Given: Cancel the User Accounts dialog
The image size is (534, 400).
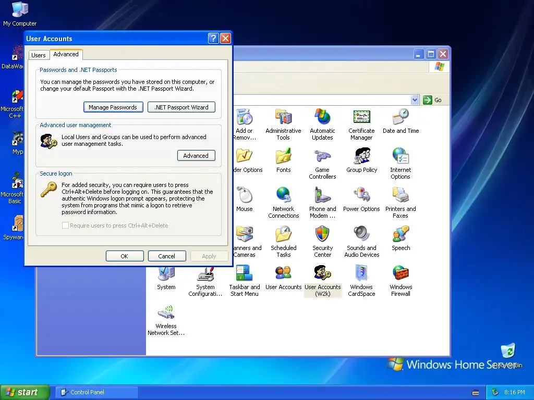Looking at the screenshot, I should (x=167, y=256).
